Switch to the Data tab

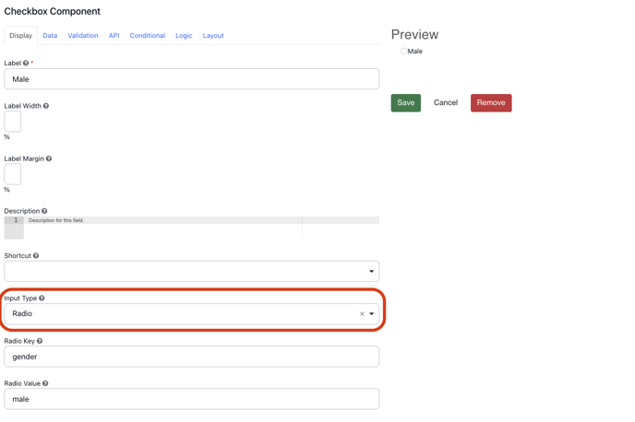click(50, 36)
